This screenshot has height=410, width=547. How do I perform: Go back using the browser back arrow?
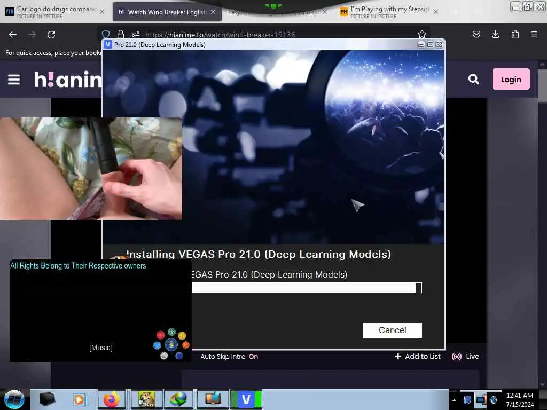point(13,35)
